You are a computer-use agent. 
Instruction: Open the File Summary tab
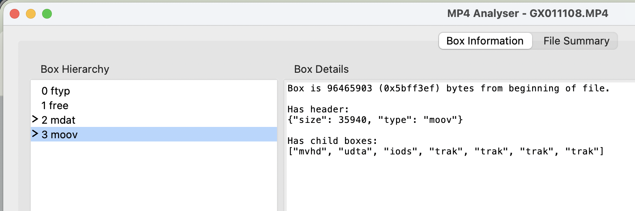576,41
